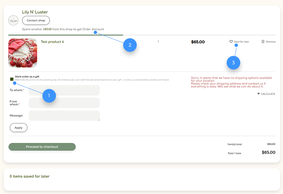The height and width of the screenshot is (194, 283).
Task: Click the trash icon to remove product
Action: tap(263, 42)
